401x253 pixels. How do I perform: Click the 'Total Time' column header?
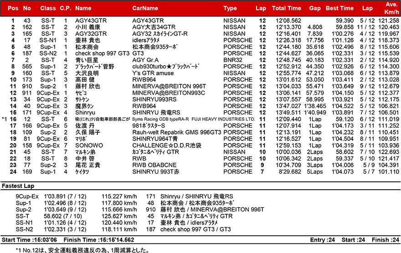pyautogui.click(x=287, y=8)
